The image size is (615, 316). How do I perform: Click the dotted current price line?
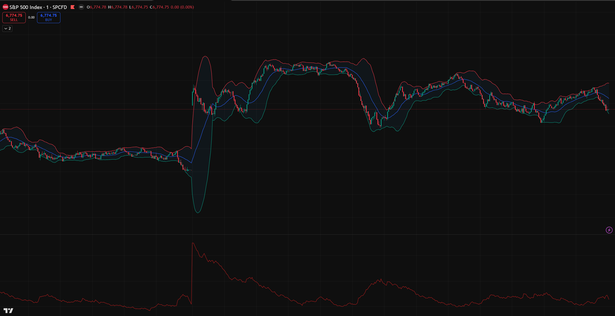[x=307, y=109]
